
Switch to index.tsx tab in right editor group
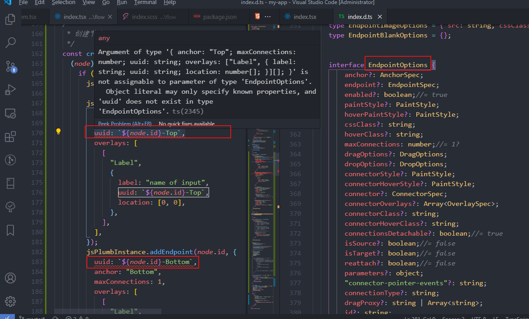tap(305, 17)
